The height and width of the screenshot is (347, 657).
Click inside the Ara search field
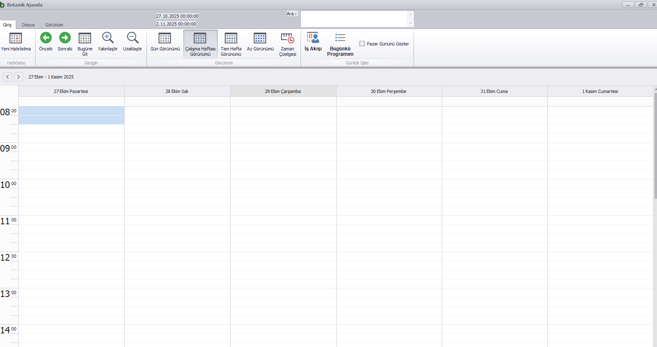tap(354, 19)
